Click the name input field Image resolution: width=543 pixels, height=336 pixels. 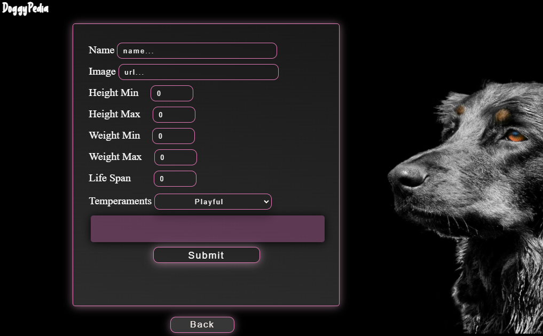click(x=196, y=51)
